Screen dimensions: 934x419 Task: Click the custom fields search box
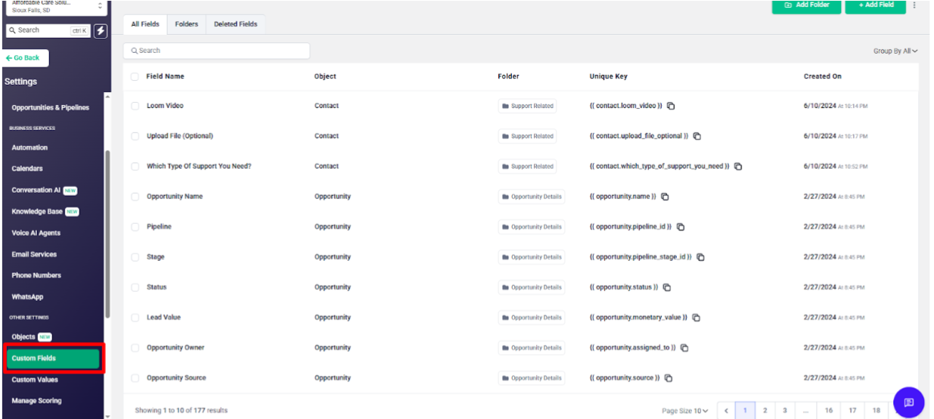pos(216,51)
